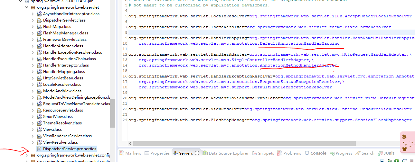Expand the HandlerInterceptor.class tree node arrow

pyautogui.click(x=33, y=65)
